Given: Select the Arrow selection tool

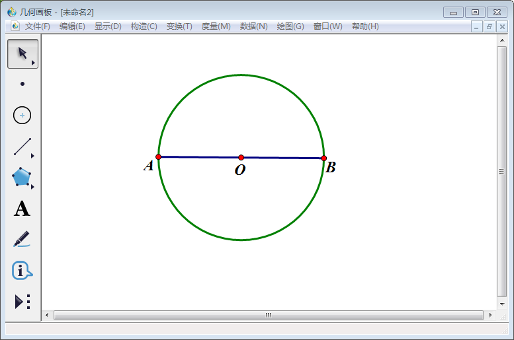Looking at the screenshot, I should [x=22, y=53].
